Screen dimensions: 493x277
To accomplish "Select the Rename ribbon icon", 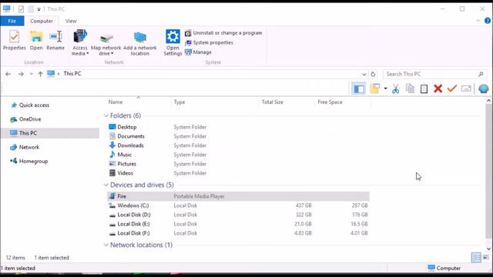I will pyautogui.click(x=55, y=40).
